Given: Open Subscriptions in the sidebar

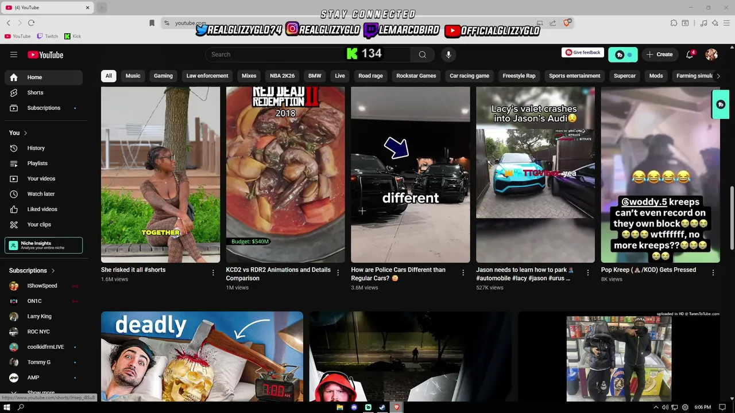Looking at the screenshot, I should [44, 108].
